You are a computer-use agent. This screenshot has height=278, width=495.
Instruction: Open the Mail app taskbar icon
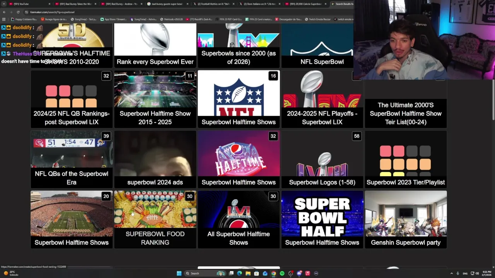tap(265, 273)
